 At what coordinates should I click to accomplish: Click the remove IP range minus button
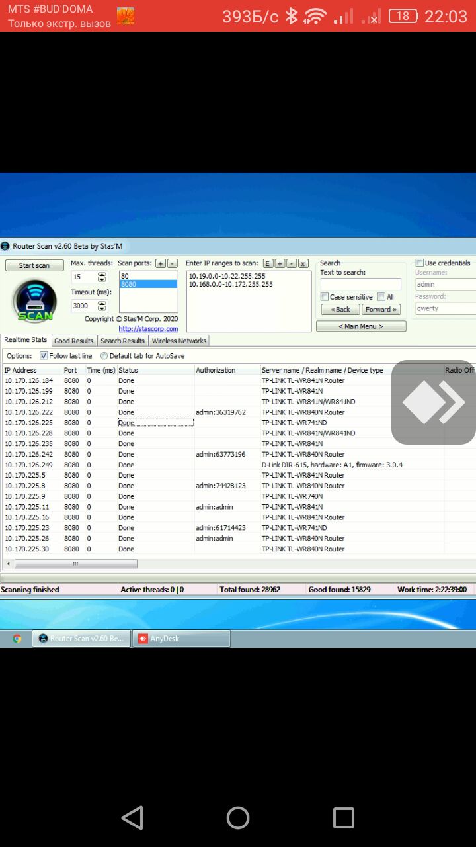292,263
